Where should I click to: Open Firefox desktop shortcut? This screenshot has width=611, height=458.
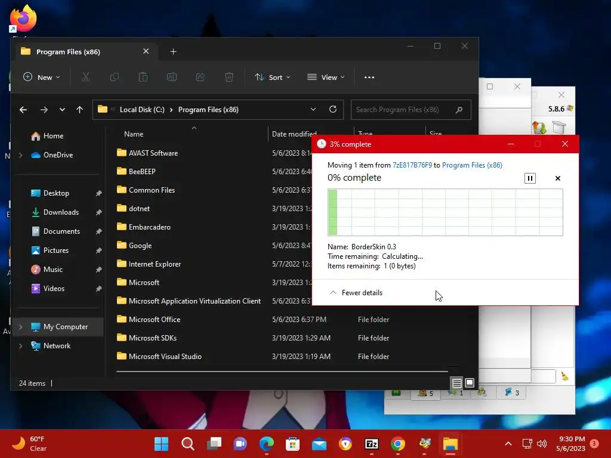point(23,18)
